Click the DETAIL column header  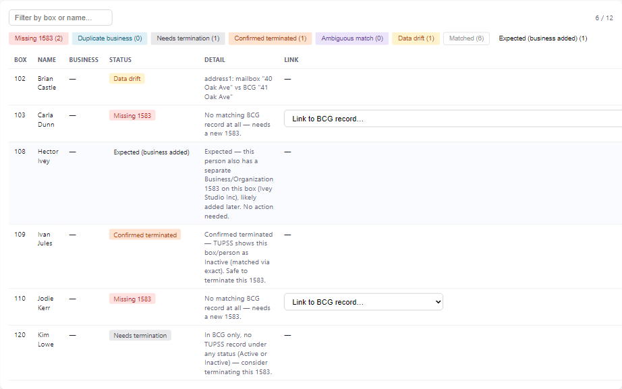tap(215, 60)
